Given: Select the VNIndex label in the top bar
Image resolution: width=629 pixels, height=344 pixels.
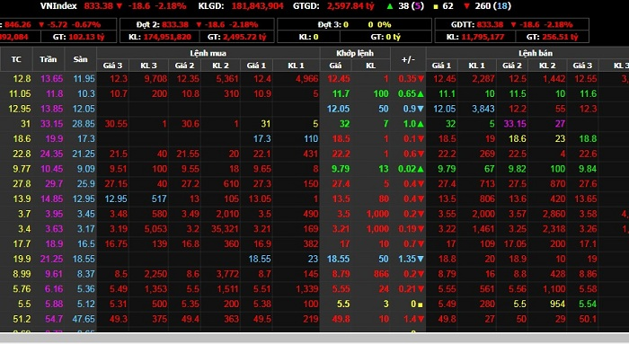Looking at the screenshot, I should click(58, 6).
